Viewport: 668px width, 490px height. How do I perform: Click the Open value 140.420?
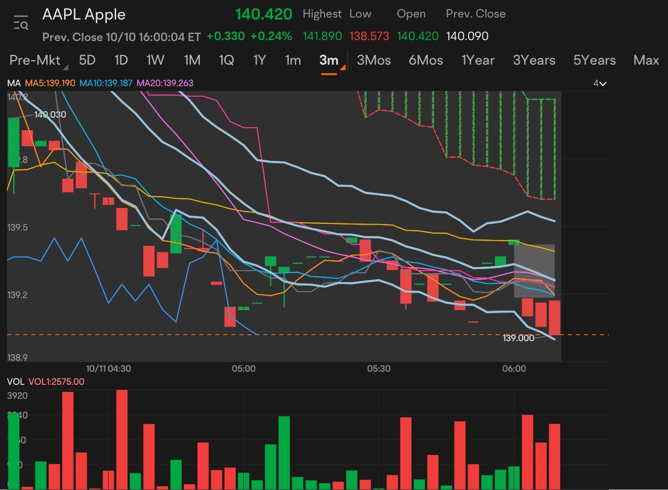coord(418,36)
